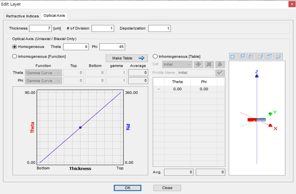Screen dimensions: 296x194
Task: Open the Theta function Gamma Curve dropdown
Action: point(43,73)
